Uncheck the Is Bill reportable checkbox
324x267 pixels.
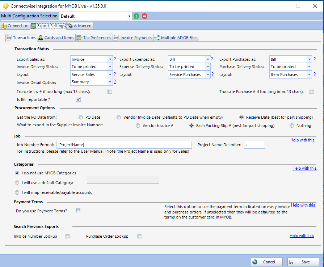(x=78, y=99)
